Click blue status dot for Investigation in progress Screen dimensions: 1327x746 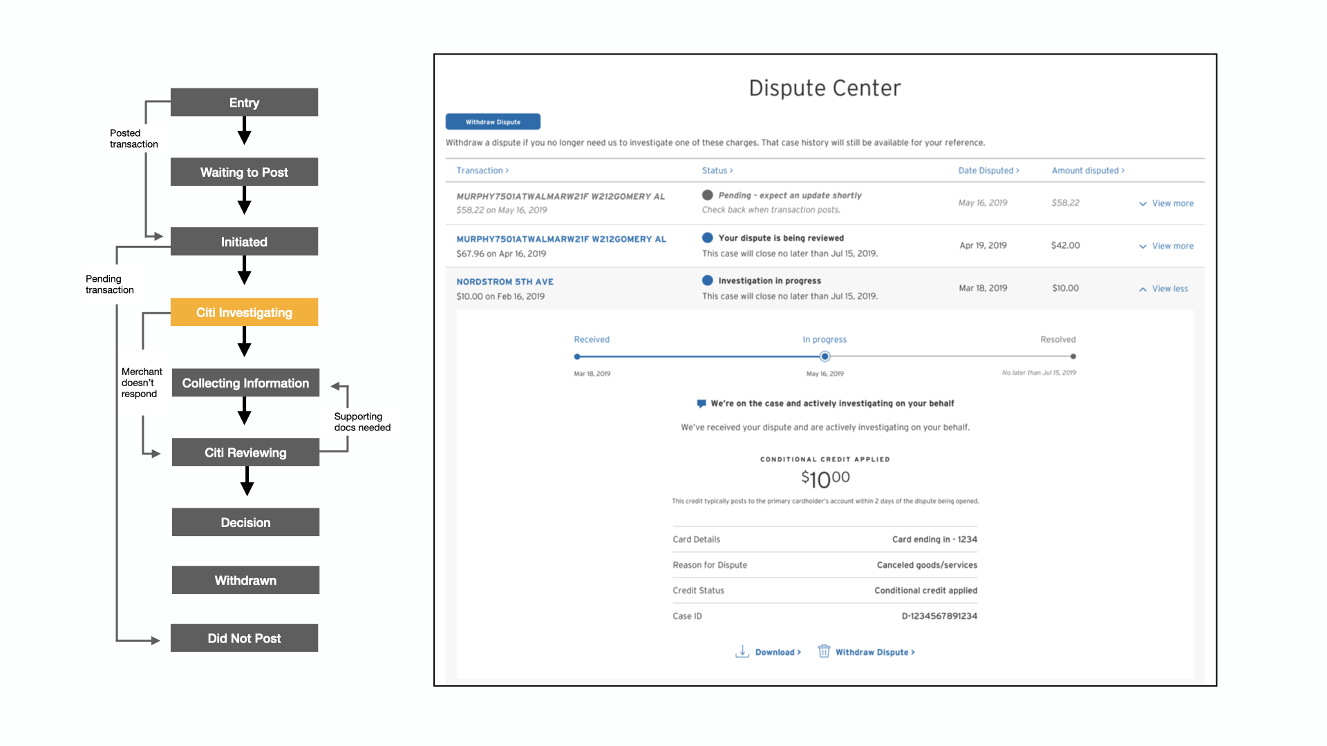(x=707, y=280)
